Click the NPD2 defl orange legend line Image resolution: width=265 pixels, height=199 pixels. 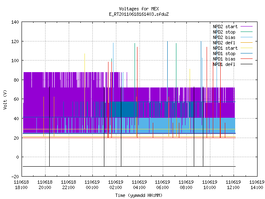coord(246,43)
